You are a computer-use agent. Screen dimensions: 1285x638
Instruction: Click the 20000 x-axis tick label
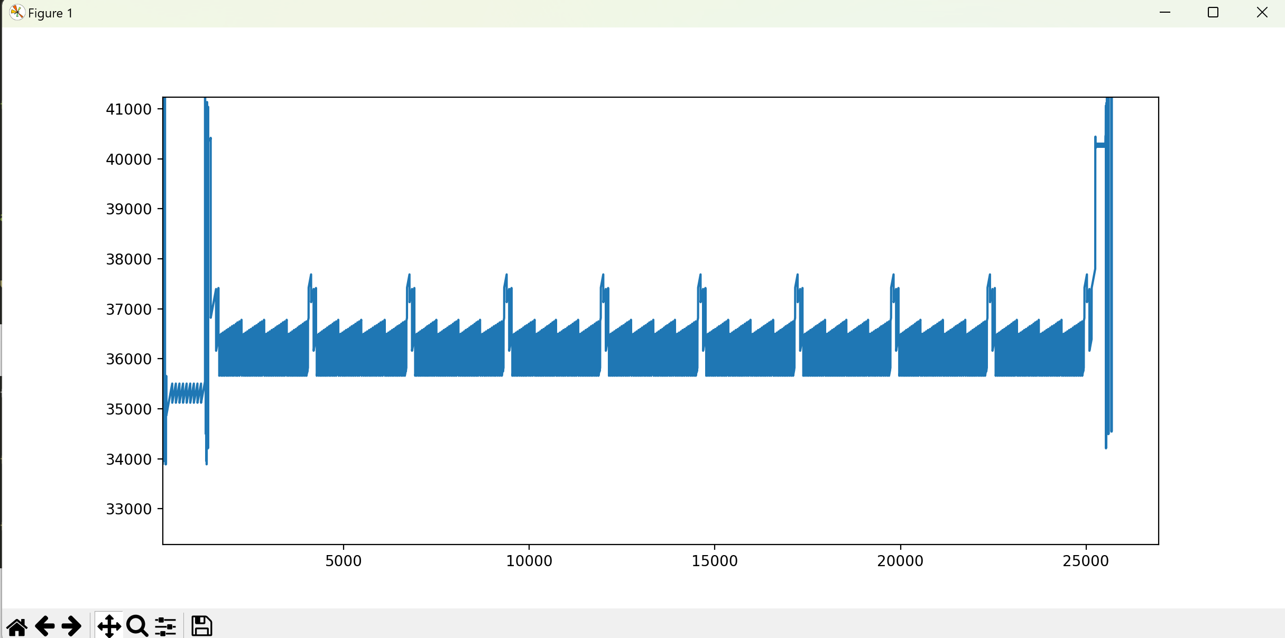pos(900,561)
